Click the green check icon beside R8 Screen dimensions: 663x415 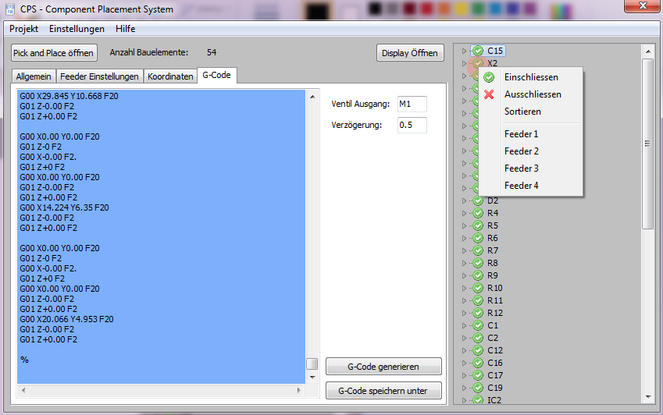point(478,263)
